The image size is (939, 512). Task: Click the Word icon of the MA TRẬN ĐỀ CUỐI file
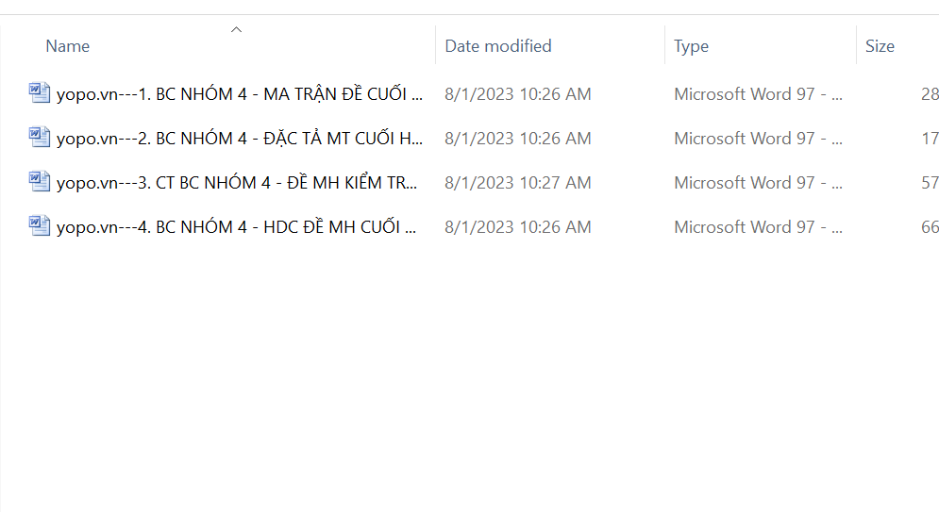tap(39, 93)
